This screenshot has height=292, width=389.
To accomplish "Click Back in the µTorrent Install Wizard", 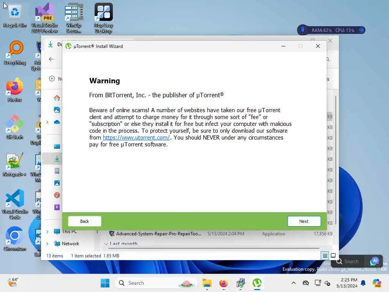I will pyautogui.click(x=84, y=221).
